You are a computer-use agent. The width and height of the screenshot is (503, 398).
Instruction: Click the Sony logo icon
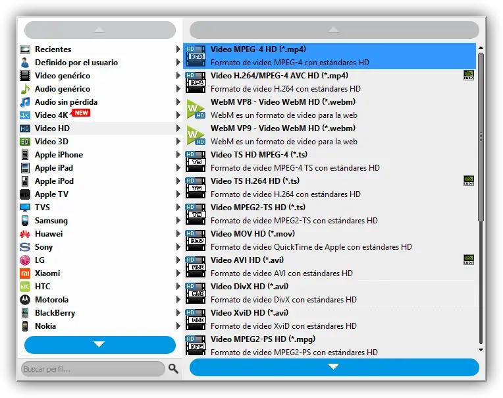click(x=25, y=247)
